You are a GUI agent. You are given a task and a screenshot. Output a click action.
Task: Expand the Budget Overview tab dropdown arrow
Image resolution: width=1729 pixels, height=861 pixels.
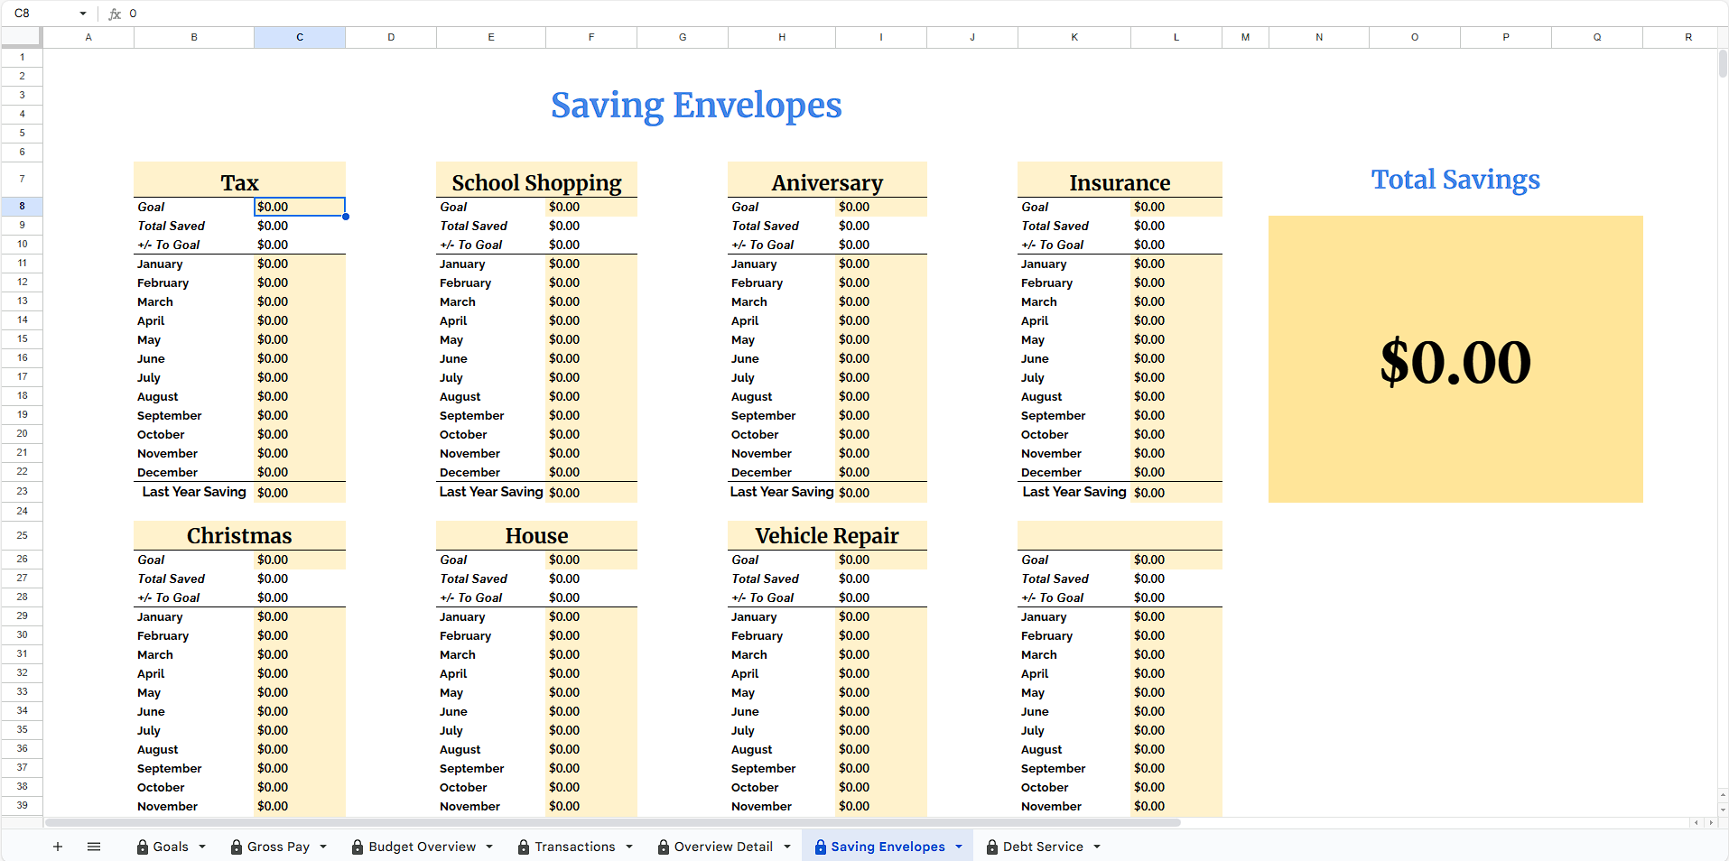coord(489,847)
